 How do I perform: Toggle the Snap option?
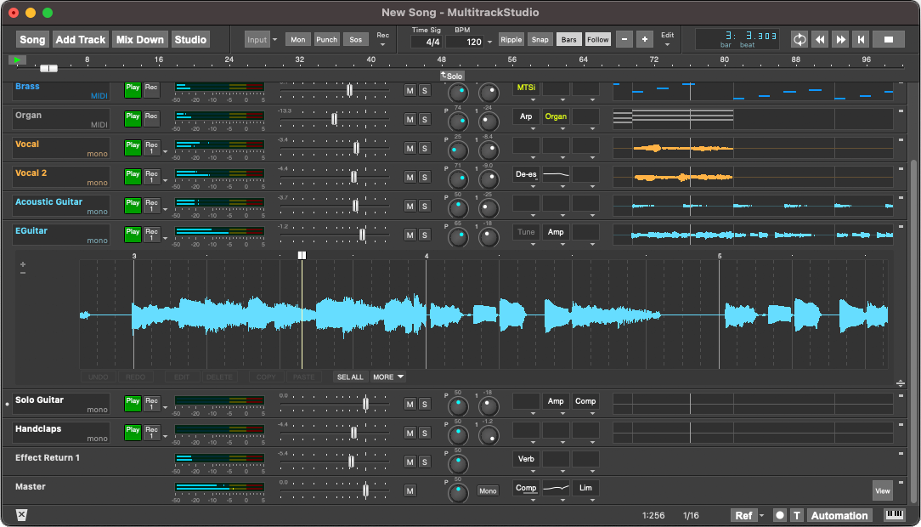[x=540, y=40]
